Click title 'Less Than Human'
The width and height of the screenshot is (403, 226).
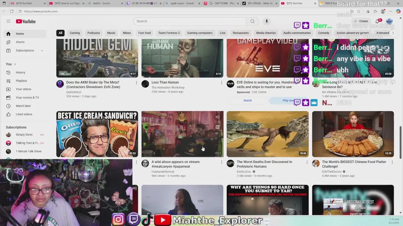[165, 83]
